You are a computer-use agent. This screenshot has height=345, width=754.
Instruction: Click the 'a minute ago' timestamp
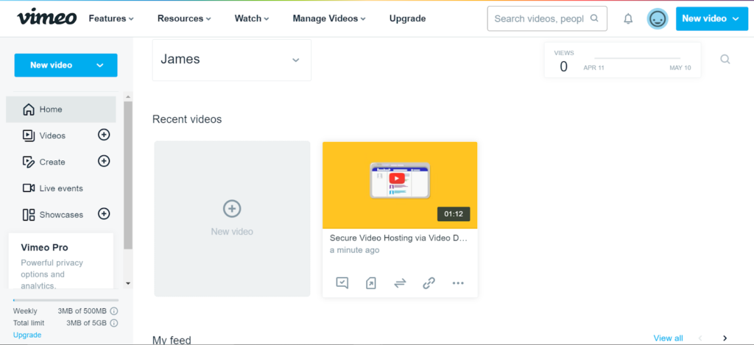click(354, 250)
